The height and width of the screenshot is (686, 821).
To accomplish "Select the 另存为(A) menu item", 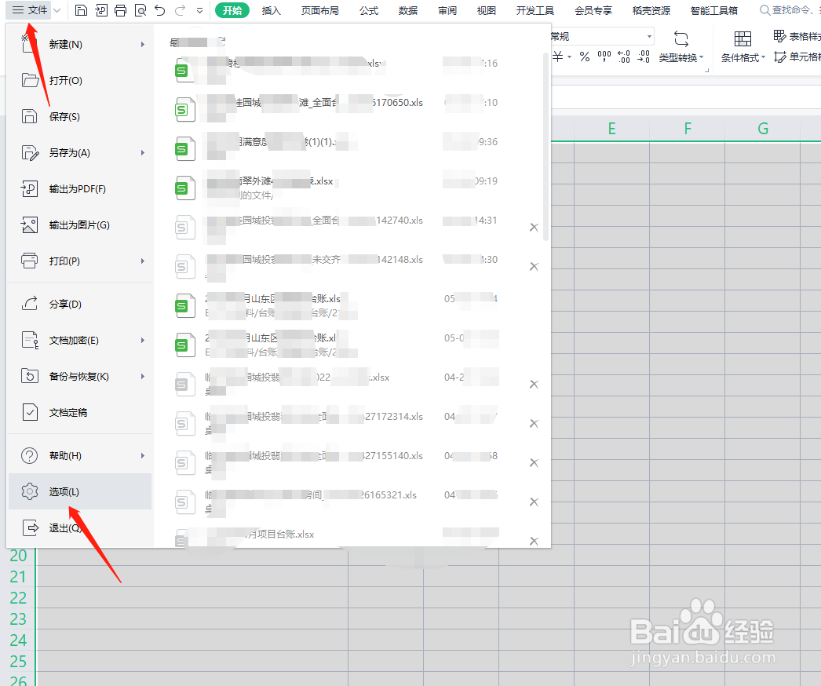I will [x=79, y=153].
